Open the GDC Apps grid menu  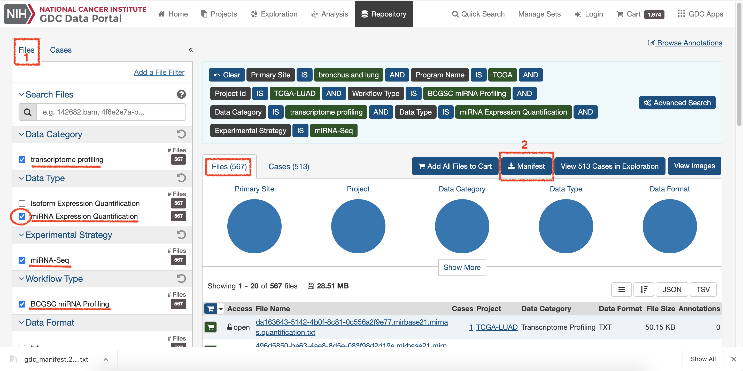(x=700, y=14)
